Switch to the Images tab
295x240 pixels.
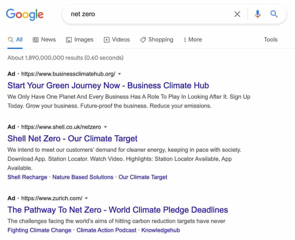coord(80,39)
